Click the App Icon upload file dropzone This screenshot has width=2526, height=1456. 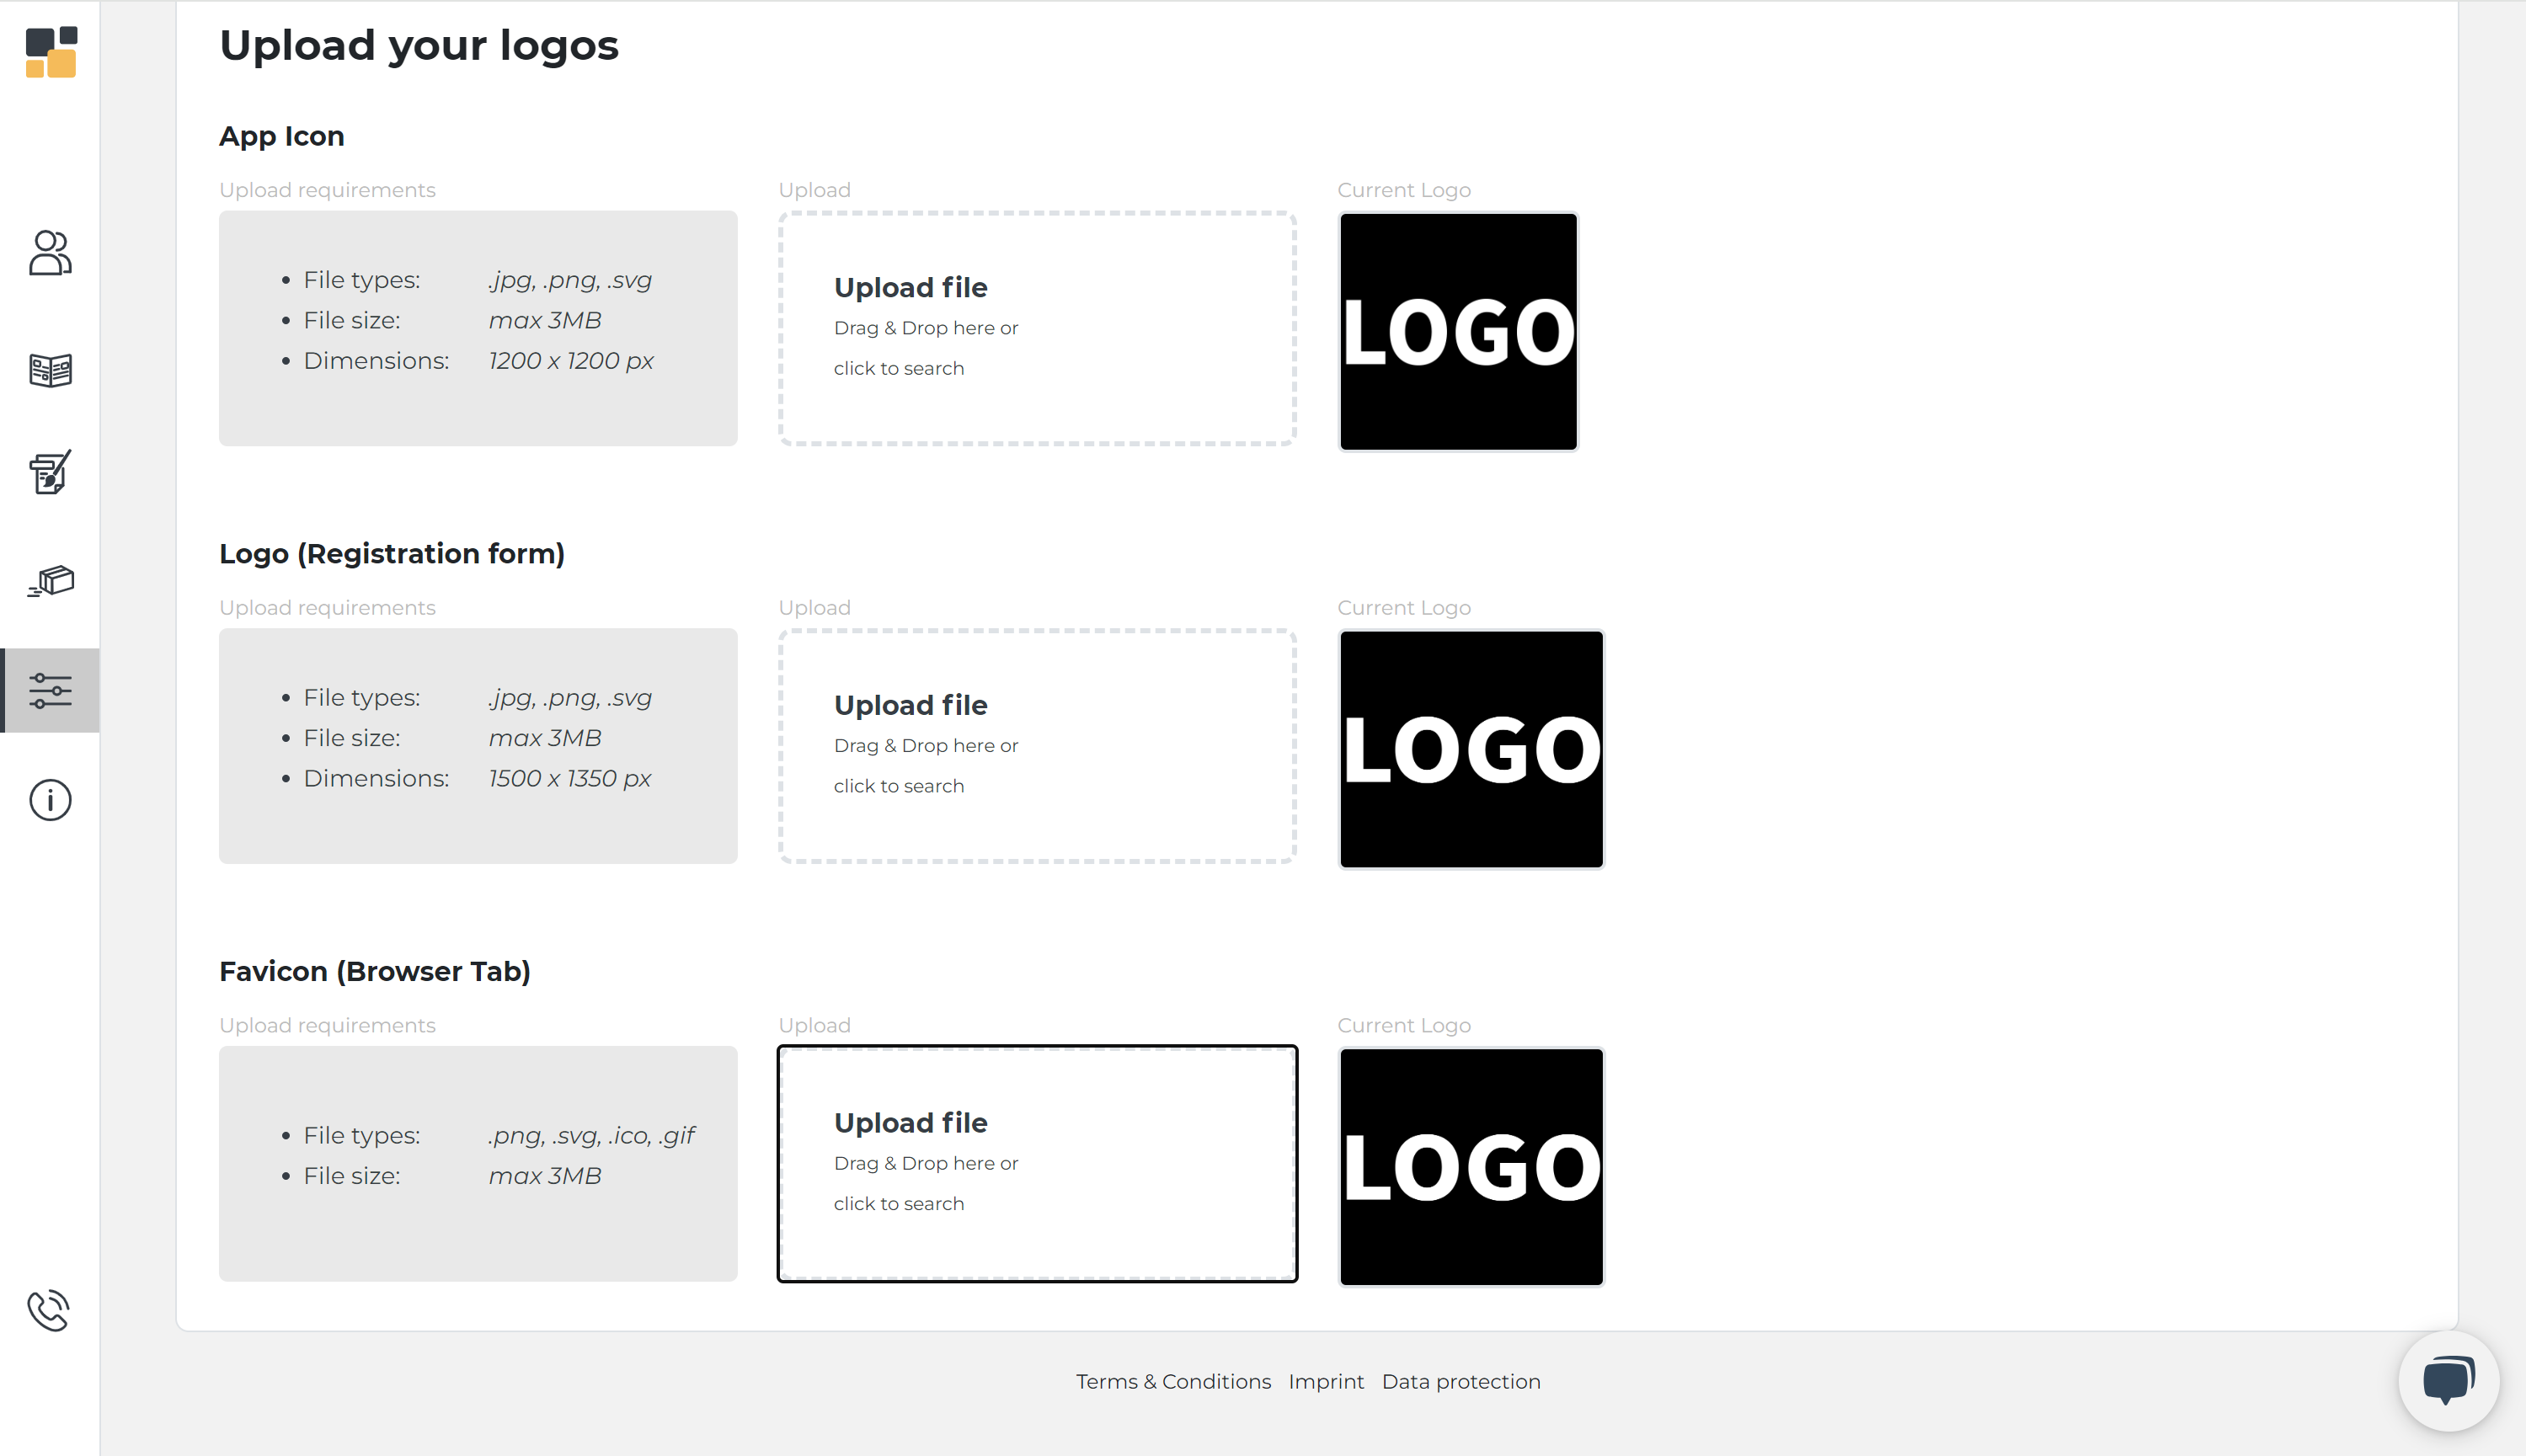coord(1037,328)
